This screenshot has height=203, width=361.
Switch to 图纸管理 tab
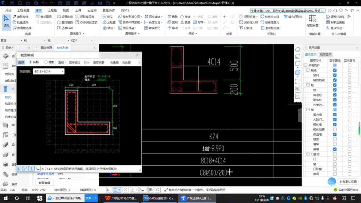click(x=46, y=48)
